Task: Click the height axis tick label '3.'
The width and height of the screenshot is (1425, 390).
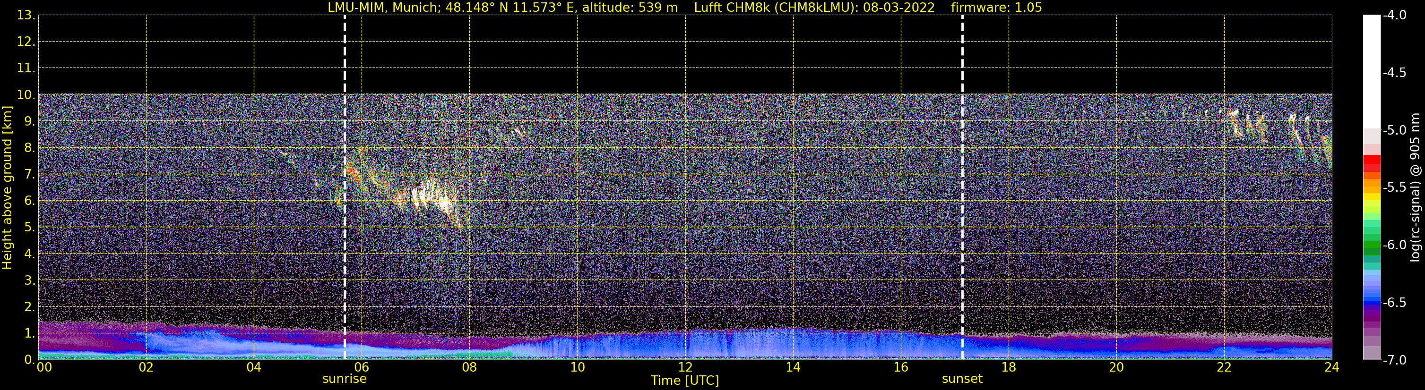Action: [x=29, y=280]
